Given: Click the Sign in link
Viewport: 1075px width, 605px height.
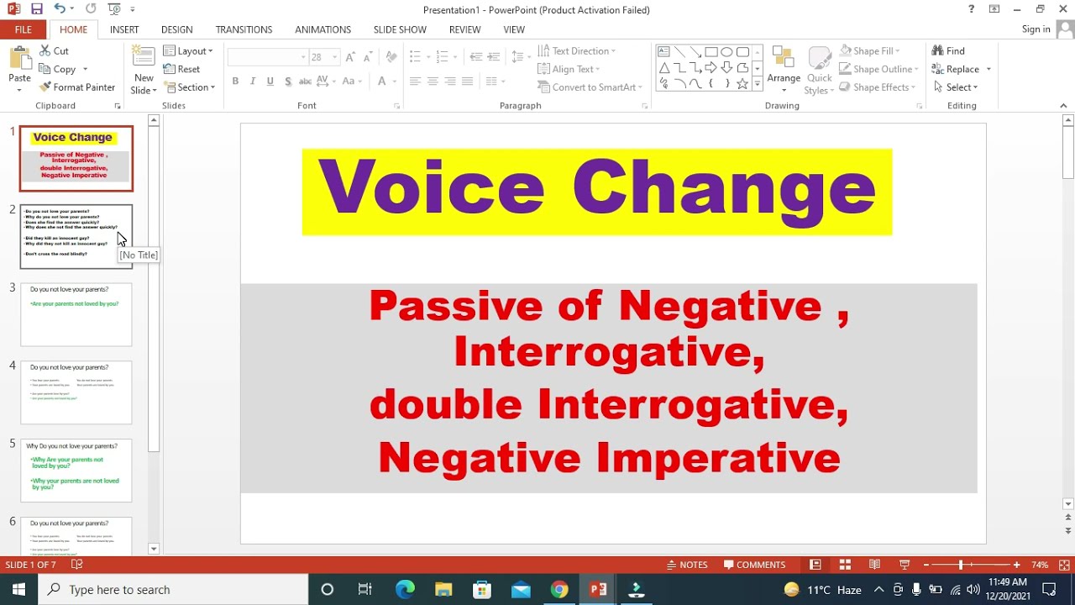Looking at the screenshot, I should click(1036, 29).
